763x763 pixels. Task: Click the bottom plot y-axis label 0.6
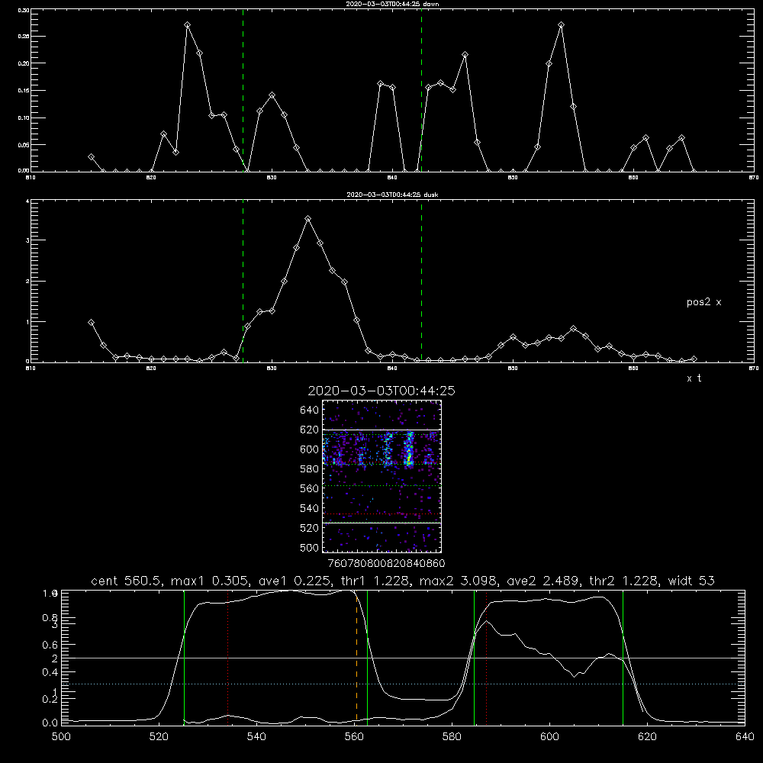pos(50,645)
